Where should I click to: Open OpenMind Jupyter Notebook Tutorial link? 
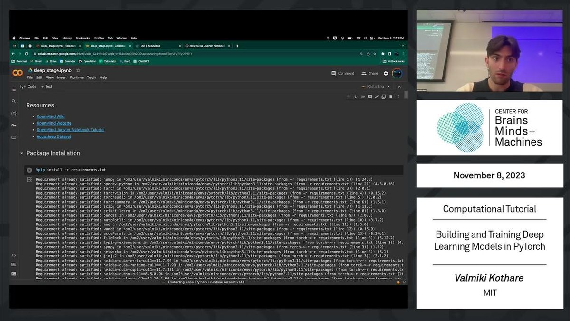[x=70, y=129]
